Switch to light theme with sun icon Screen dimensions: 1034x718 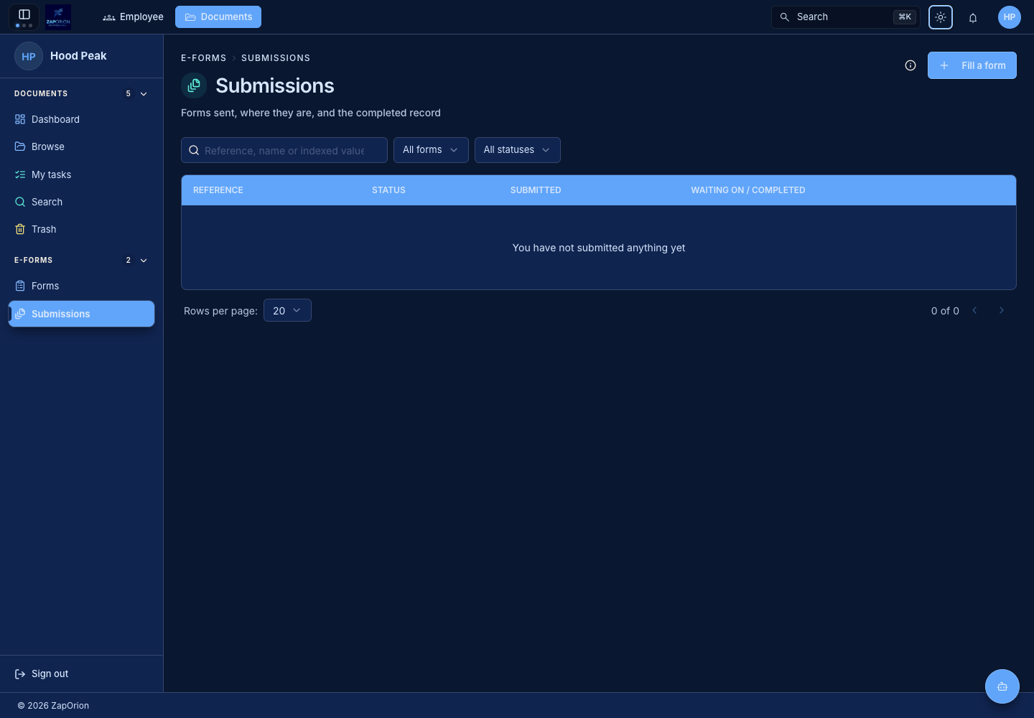(941, 17)
